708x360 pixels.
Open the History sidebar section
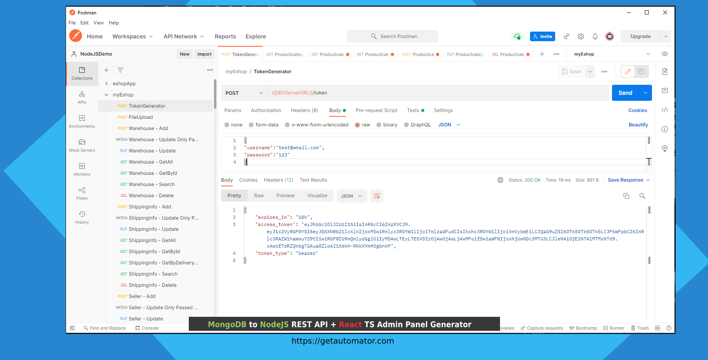click(x=82, y=218)
